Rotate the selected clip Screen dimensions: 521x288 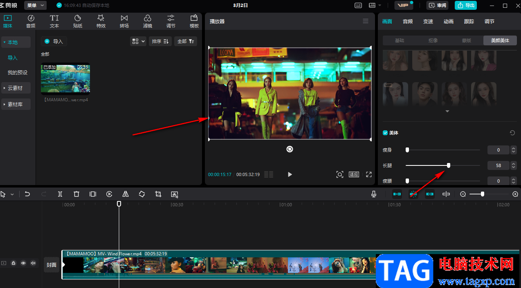click(142, 194)
